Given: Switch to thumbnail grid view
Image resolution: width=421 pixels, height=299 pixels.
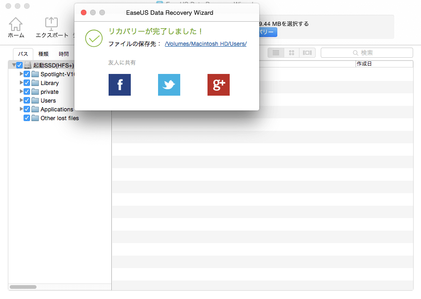Looking at the screenshot, I should 291,53.
